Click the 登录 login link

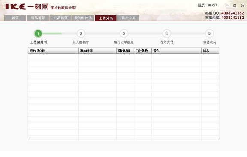click(x=201, y=5)
